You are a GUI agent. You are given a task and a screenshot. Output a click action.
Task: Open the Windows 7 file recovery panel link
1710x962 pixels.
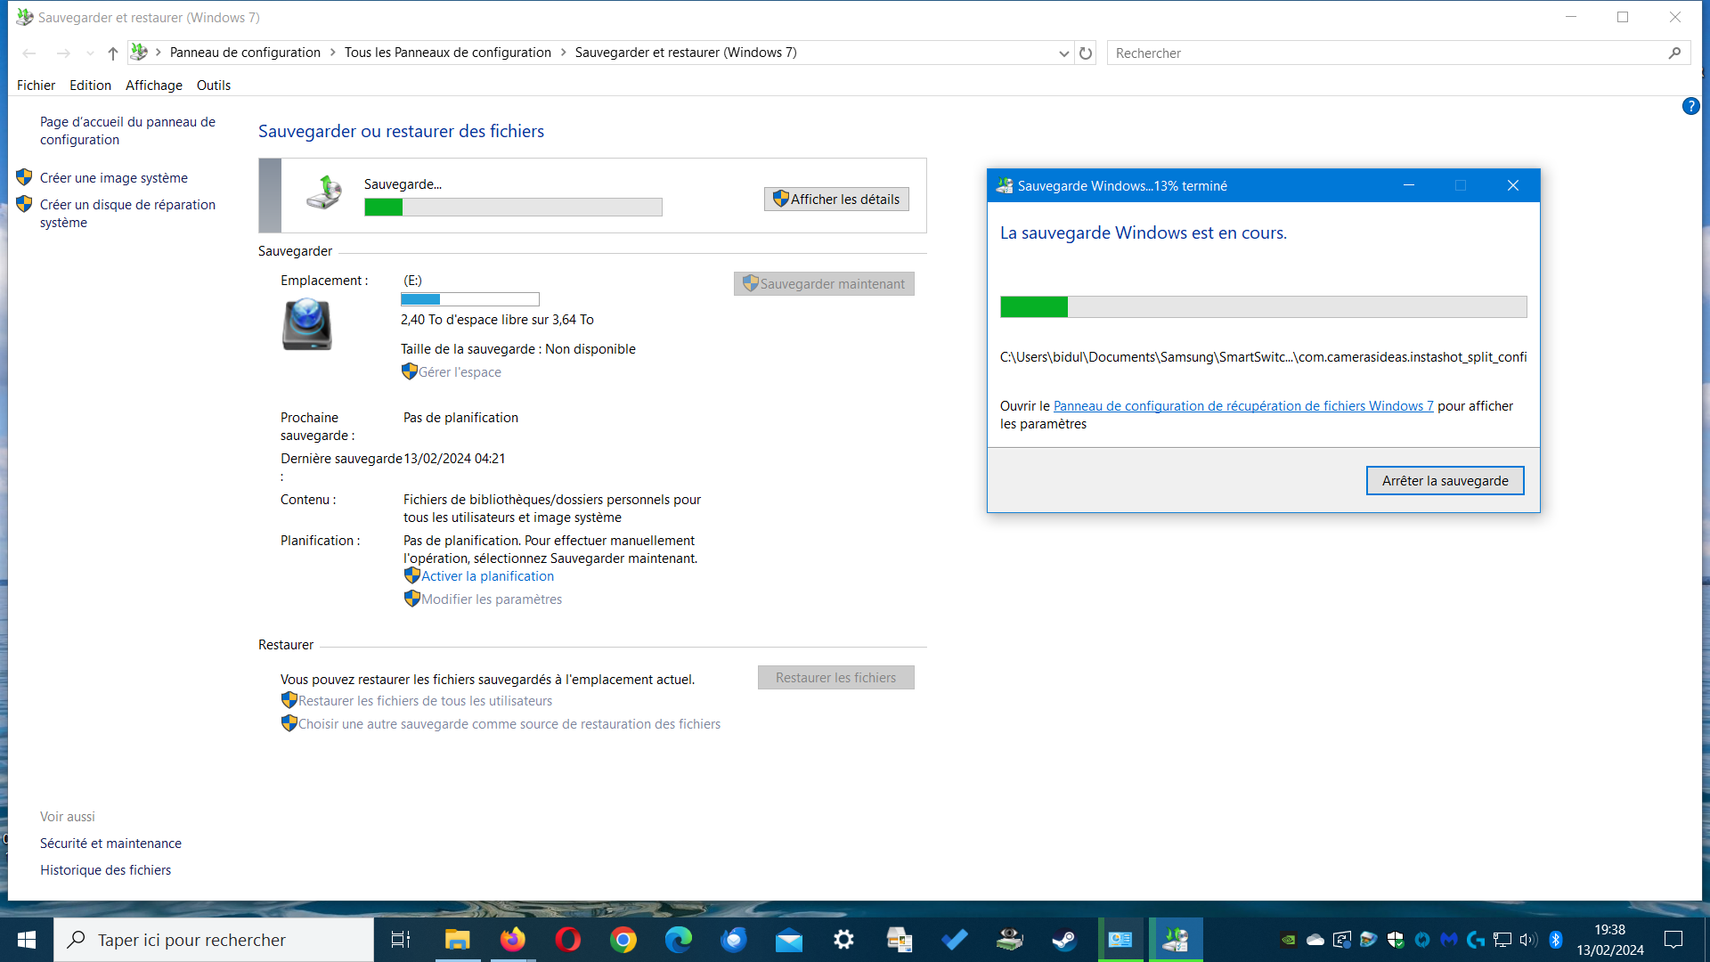tap(1243, 406)
